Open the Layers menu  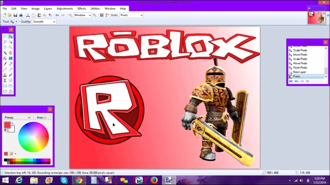(x=48, y=8)
